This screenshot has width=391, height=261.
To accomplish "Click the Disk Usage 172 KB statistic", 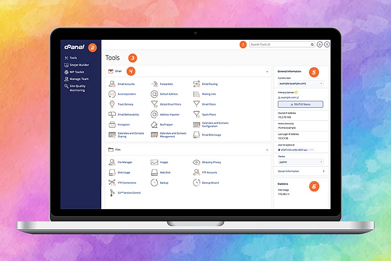I will [x=284, y=194].
